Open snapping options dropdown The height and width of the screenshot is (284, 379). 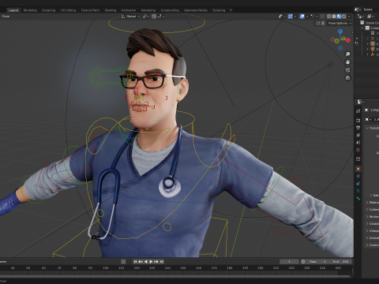click(160, 17)
